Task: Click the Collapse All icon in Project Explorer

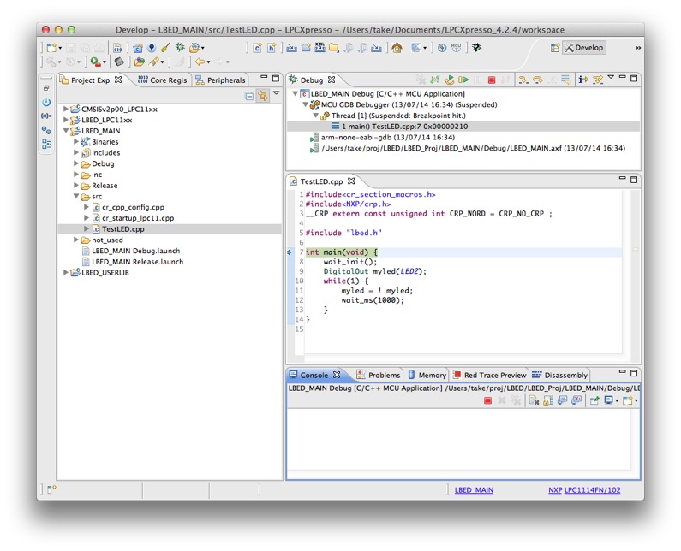Action: [249, 96]
